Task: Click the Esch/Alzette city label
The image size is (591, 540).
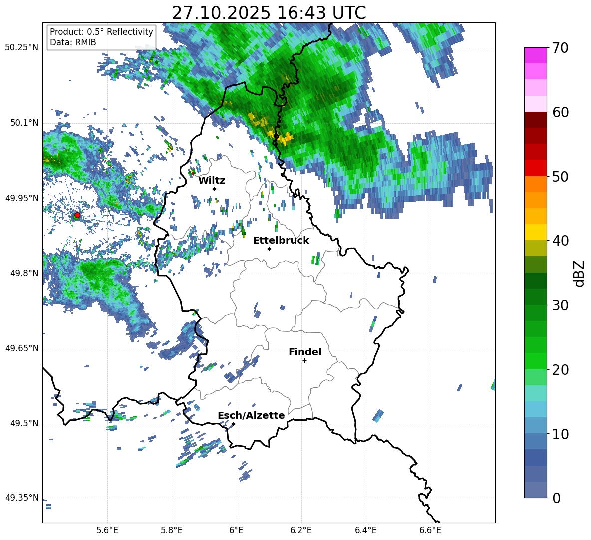Action: point(251,415)
